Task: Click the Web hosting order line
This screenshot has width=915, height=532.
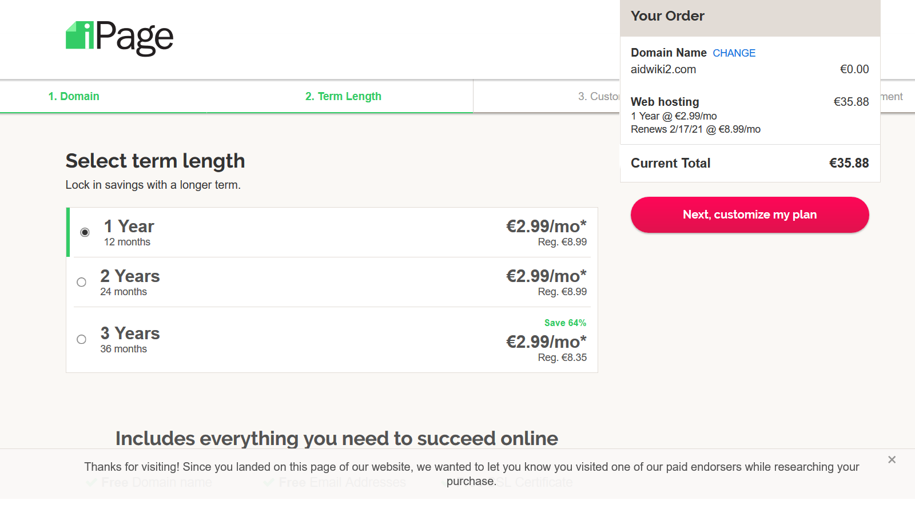Action: (665, 102)
